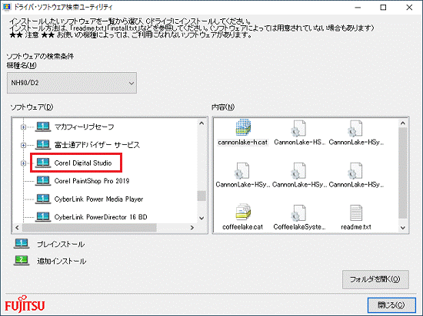This screenshot has width=423, height=316.
Task: Click the CyberLink Power Media Player icon
Action: [43, 199]
